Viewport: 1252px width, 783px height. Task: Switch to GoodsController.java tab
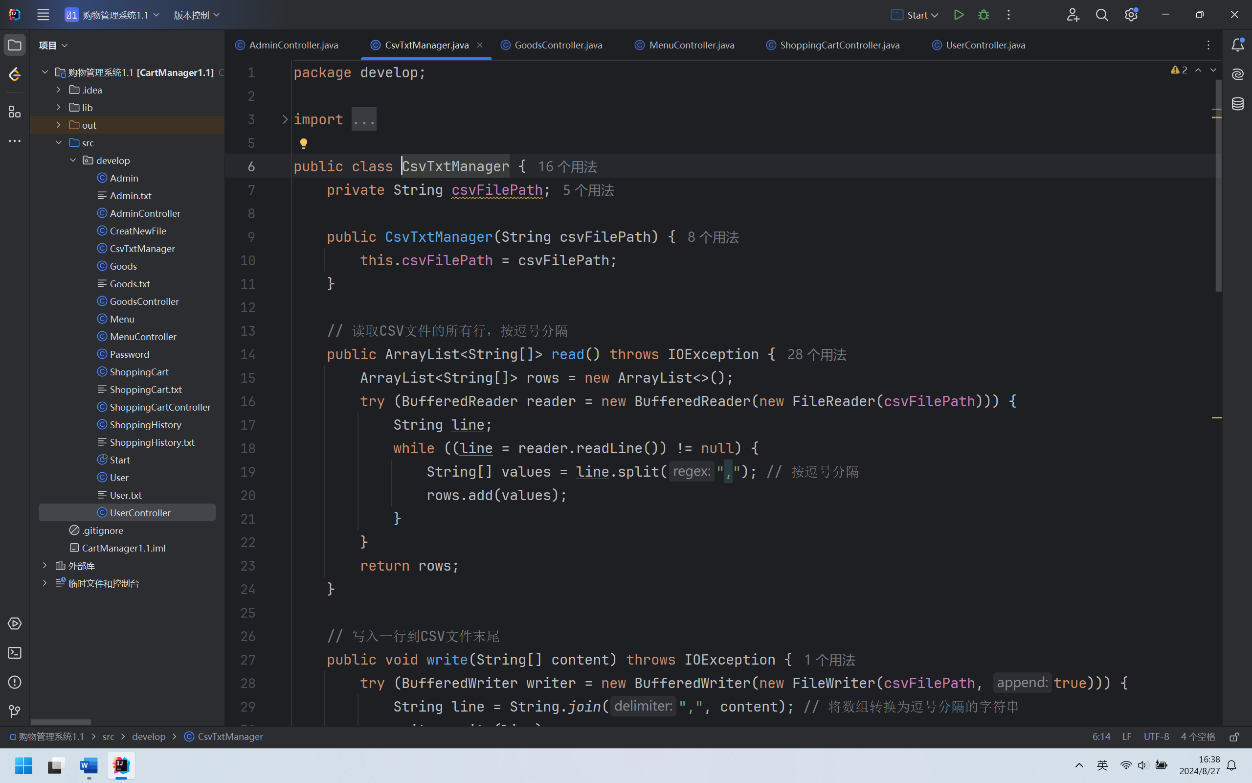pos(558,45)
